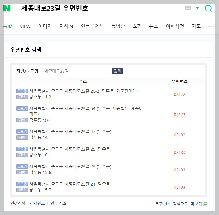Image resolution: width=219 pixels, height=215 pixels.
Task: Click 도로명 badge on 세종대로23길 25 row
Action: [22, 149]
